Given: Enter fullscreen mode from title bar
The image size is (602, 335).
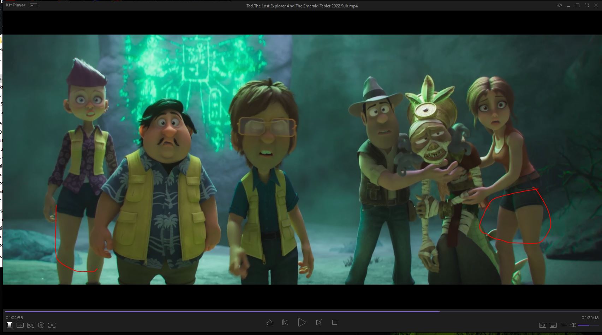Looking at the screenshot, I should (587, 6).
